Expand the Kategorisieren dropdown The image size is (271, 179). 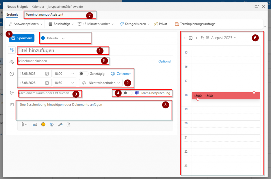pos(134,24)
